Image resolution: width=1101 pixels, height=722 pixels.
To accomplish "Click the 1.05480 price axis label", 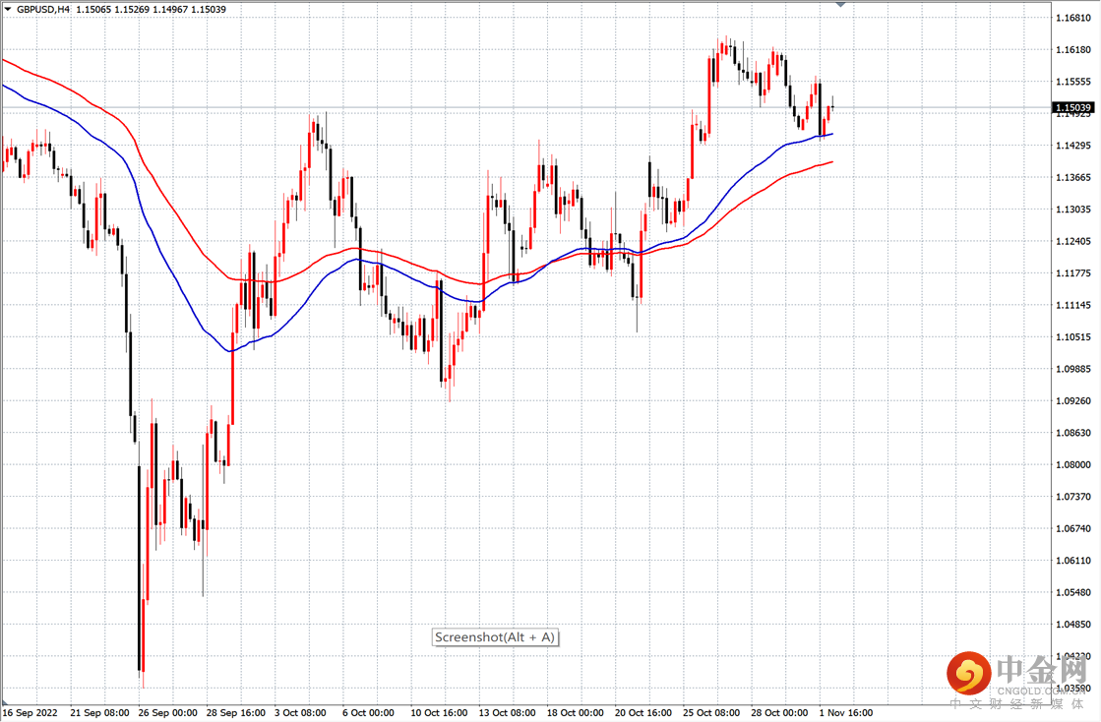I will click(1072, 592).
